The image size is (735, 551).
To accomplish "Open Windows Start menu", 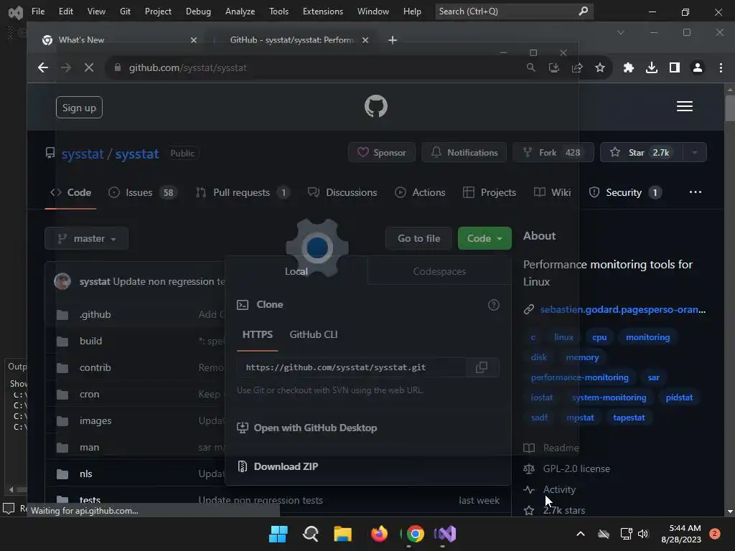I will point(278,534).
